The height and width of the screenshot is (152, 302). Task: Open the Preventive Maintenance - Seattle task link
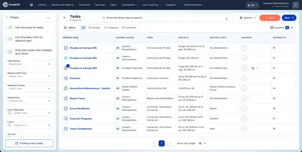click(x=90, y=88)
